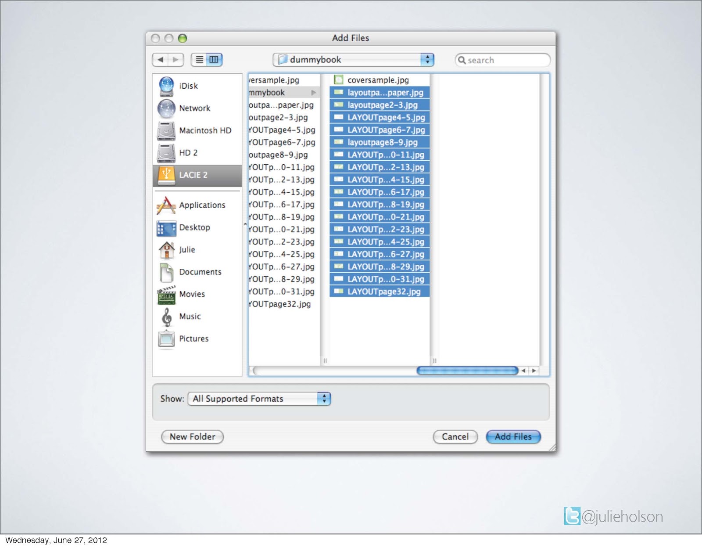Viewport: 702px width, 548px height.
Task: Select LAYOUTp...2-13.jpg in right column
Action: (380, 167)
